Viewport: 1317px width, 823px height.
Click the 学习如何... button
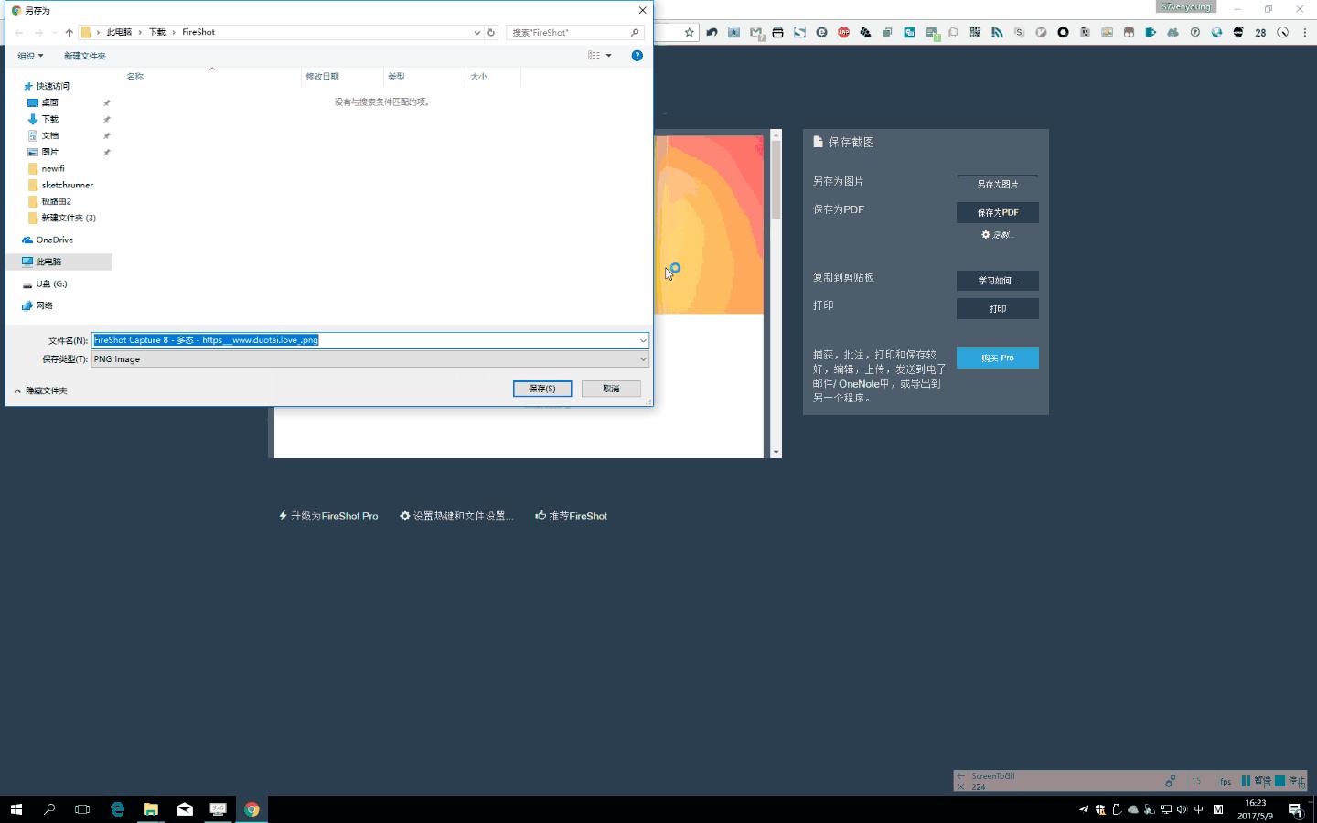(998, 280)
